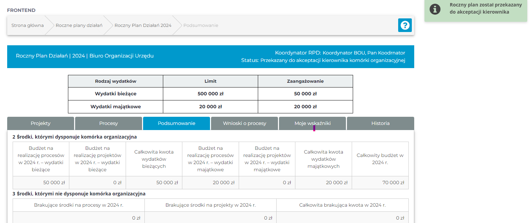Click the info icon in the notification
This screenshot has height=223, width=531.
[x=435, y=9]
